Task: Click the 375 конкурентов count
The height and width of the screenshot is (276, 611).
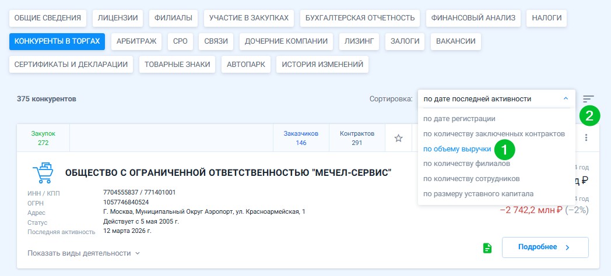Action: click(x=47, y=99)
